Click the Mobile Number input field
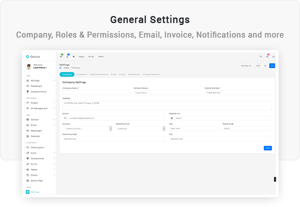 238,93
